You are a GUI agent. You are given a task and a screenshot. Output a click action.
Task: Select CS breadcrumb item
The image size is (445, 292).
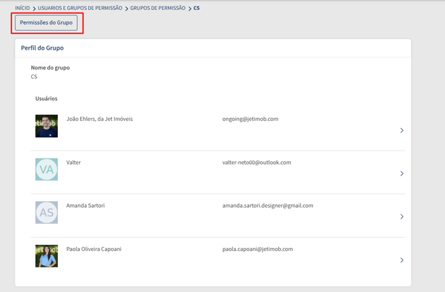(197, 8)
